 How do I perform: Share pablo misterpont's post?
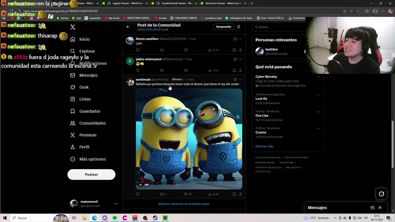[240, 70]
